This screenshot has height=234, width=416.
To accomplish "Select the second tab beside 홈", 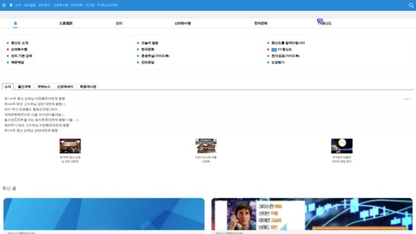I will (66, 23).
